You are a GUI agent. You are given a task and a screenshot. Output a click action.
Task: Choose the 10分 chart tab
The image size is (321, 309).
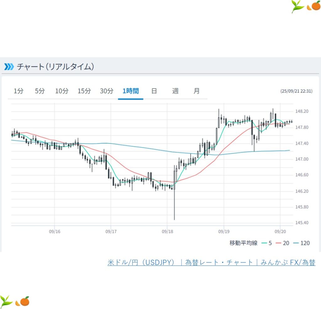(62, 91)
